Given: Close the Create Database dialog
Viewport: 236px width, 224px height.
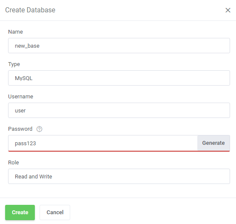Looking at the screenshot, I should pos(228,10).
